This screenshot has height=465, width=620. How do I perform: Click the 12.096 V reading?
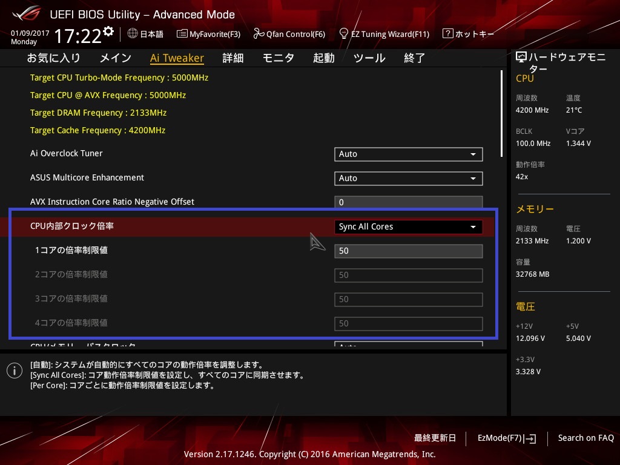tap(530, 338)
